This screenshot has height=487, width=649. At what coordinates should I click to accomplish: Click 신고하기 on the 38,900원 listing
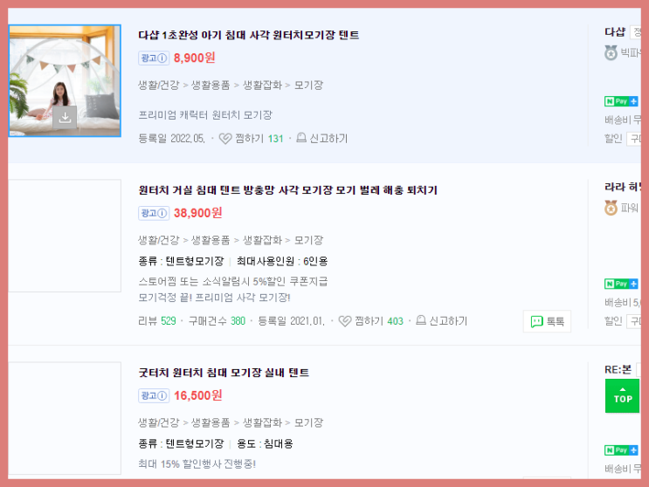tap(442, 321)
